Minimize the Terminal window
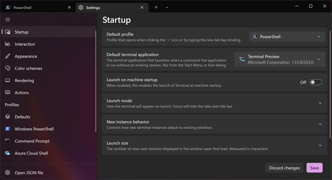332x180 pixels. [x=296, y=6]
